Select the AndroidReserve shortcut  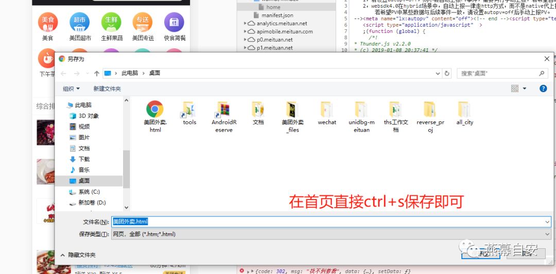224,117
